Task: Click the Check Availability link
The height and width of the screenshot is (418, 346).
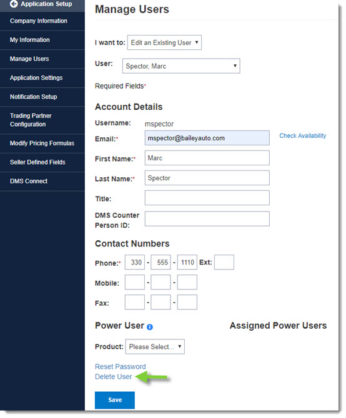Action: [302, 135]
